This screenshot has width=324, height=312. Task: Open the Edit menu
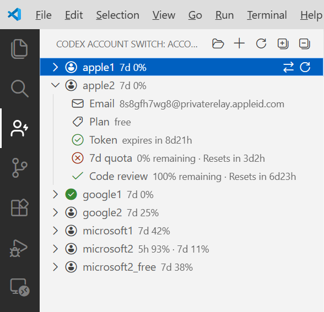pyautogui.click(x=74, y=15)
